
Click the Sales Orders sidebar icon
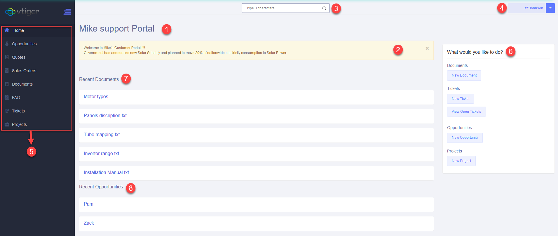7,71
